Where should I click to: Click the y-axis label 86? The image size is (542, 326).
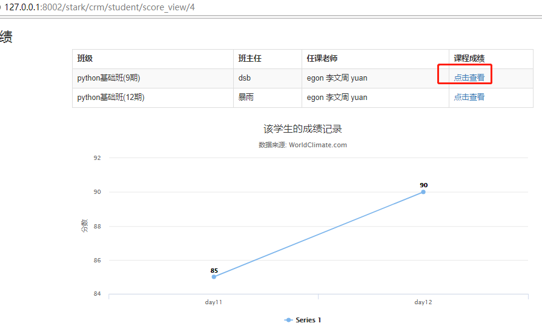point(97,261)
